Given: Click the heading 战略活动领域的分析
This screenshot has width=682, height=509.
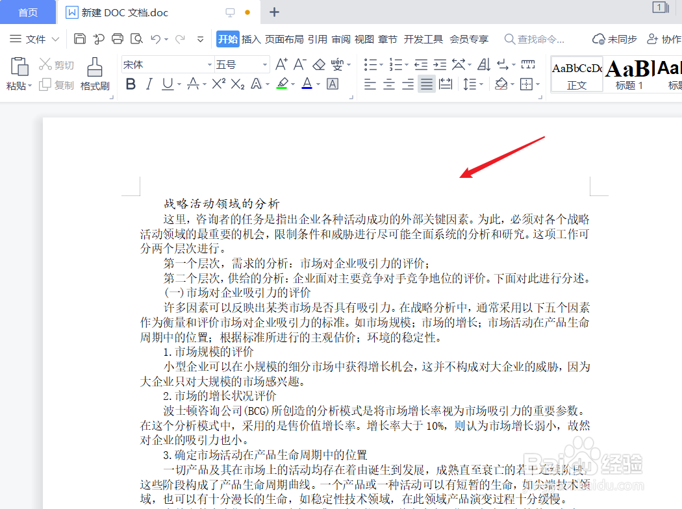Looking at the screenshot, I should pyautogui.click(x=221, y=203).
